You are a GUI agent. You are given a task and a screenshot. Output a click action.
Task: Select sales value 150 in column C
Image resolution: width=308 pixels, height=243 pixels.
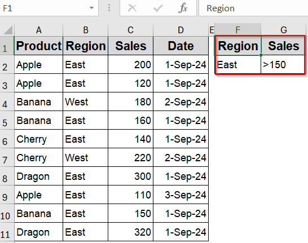click(x=131, y=213)
